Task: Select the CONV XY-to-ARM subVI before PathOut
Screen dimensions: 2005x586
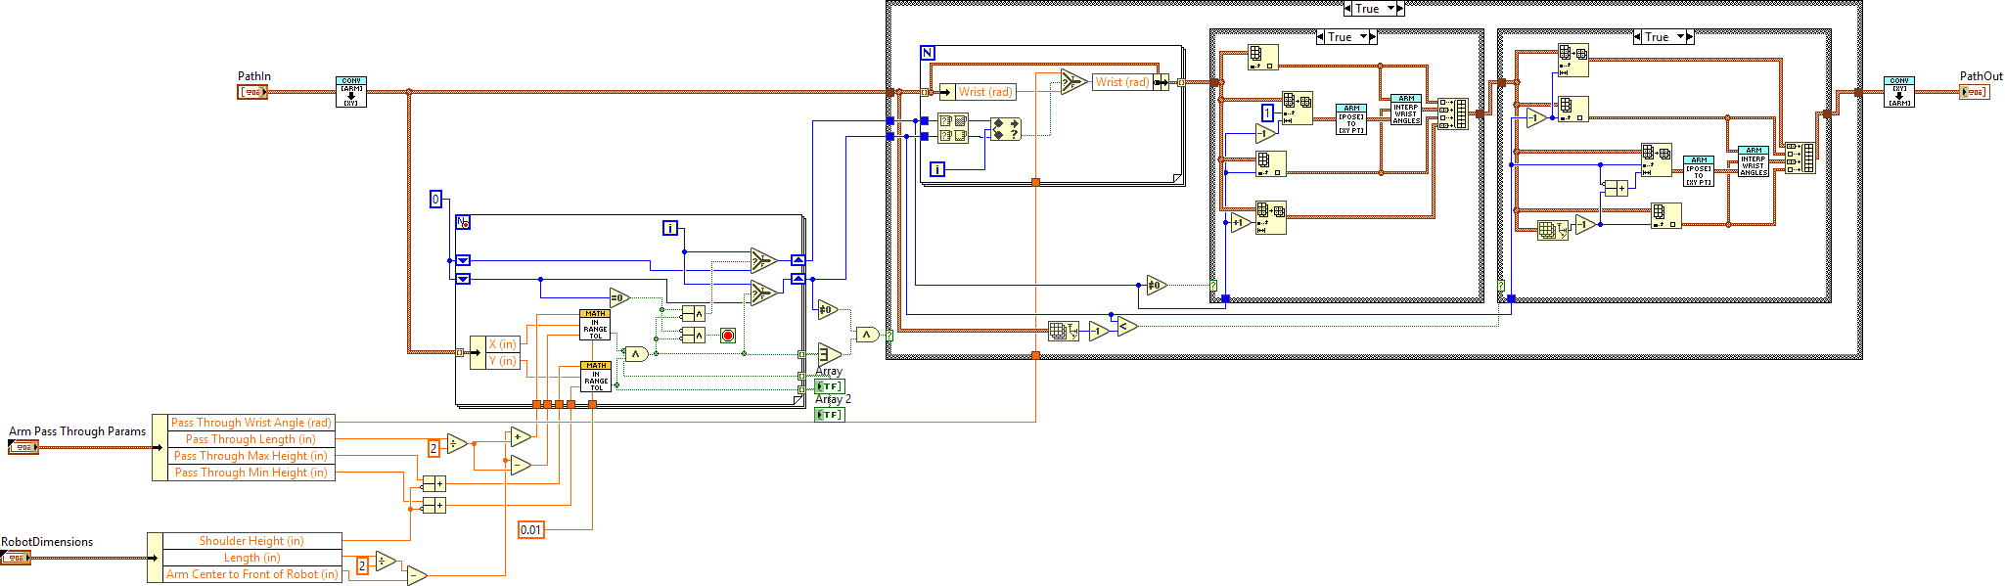Action: [1898, 92]
